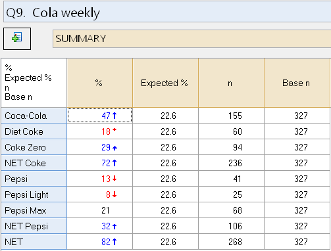Select the Q9. Cola weekly title field
The image size is (331, 251).
click(167, 12)
